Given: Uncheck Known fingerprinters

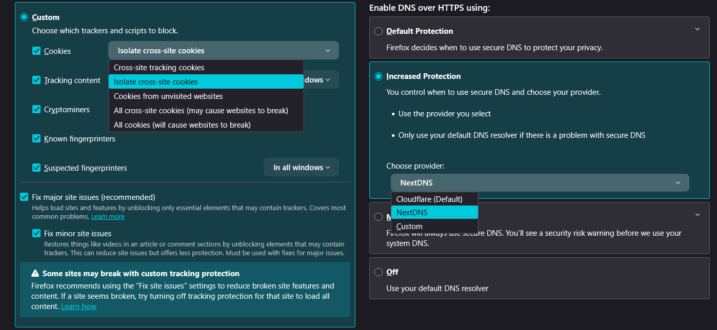Looking at the screenshot, I should (36, 138).
